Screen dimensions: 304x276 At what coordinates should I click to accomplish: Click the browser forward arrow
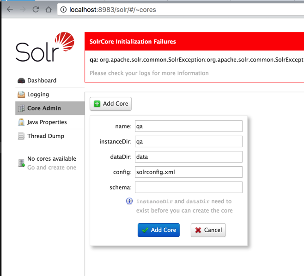tap(23, 9)
